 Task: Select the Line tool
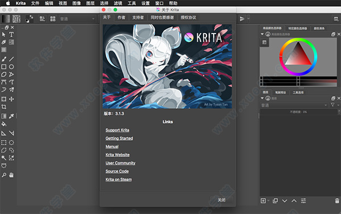click(x=11, y=59)
